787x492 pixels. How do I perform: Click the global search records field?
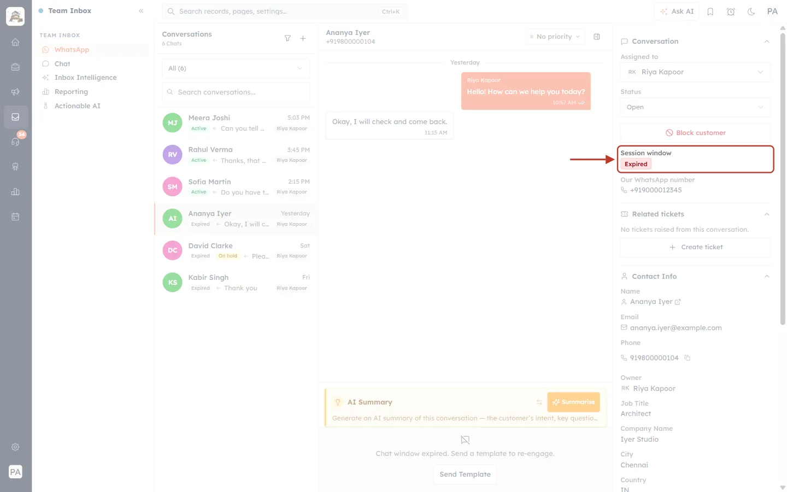point(285,11)
